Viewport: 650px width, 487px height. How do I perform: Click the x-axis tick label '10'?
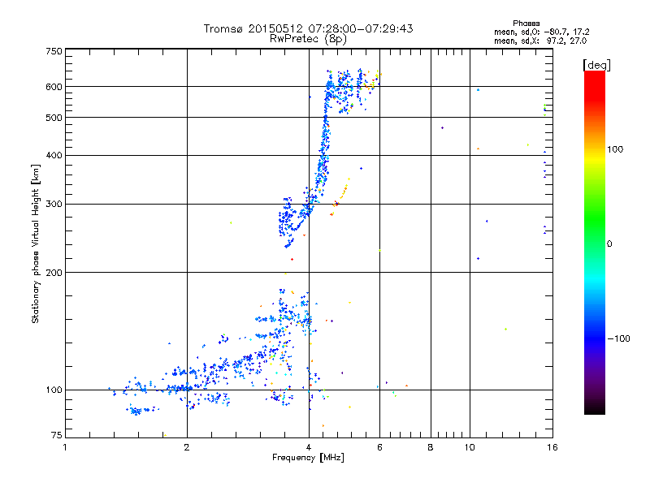click(470, 447)
